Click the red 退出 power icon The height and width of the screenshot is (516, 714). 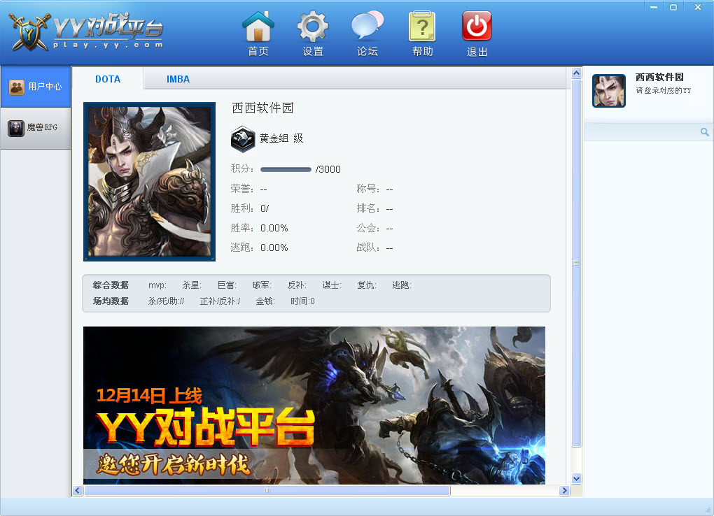(477, 34)
